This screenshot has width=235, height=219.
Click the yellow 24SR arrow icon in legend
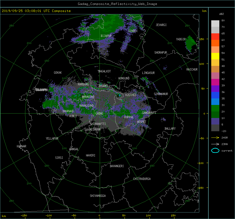coord(215,137)
